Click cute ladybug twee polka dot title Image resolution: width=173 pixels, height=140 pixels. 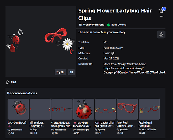click(61, 124)
